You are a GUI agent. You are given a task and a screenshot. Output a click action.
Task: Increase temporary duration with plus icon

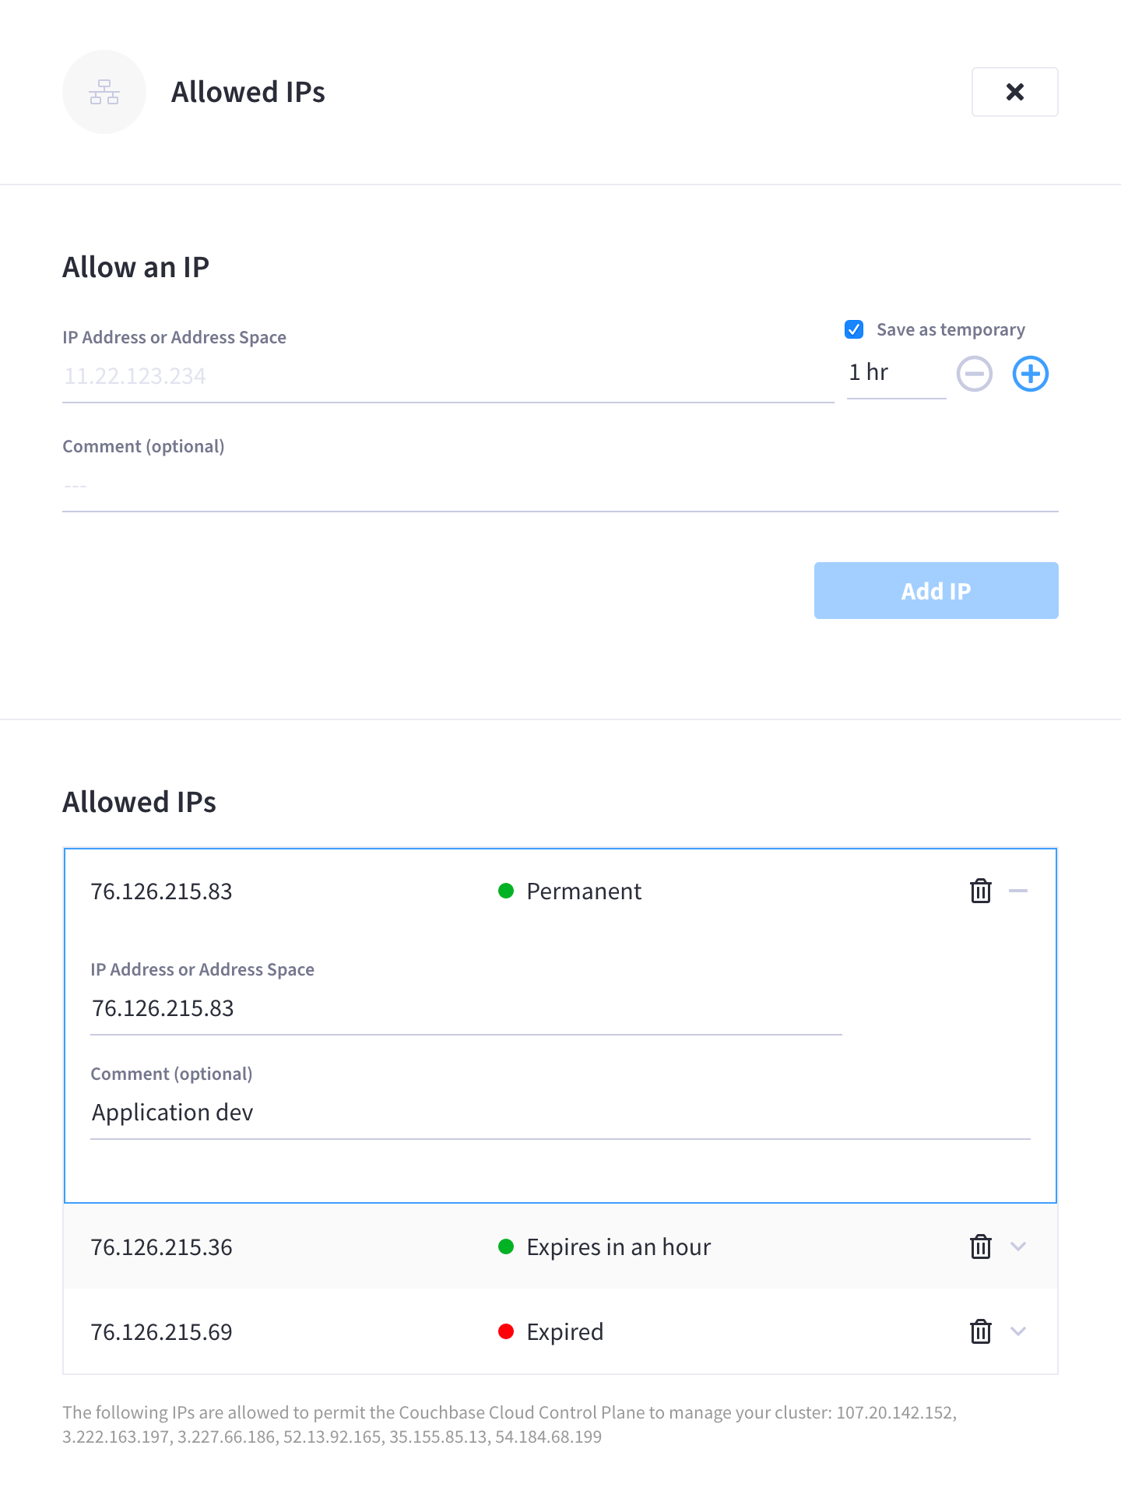tap(1030, 374)
